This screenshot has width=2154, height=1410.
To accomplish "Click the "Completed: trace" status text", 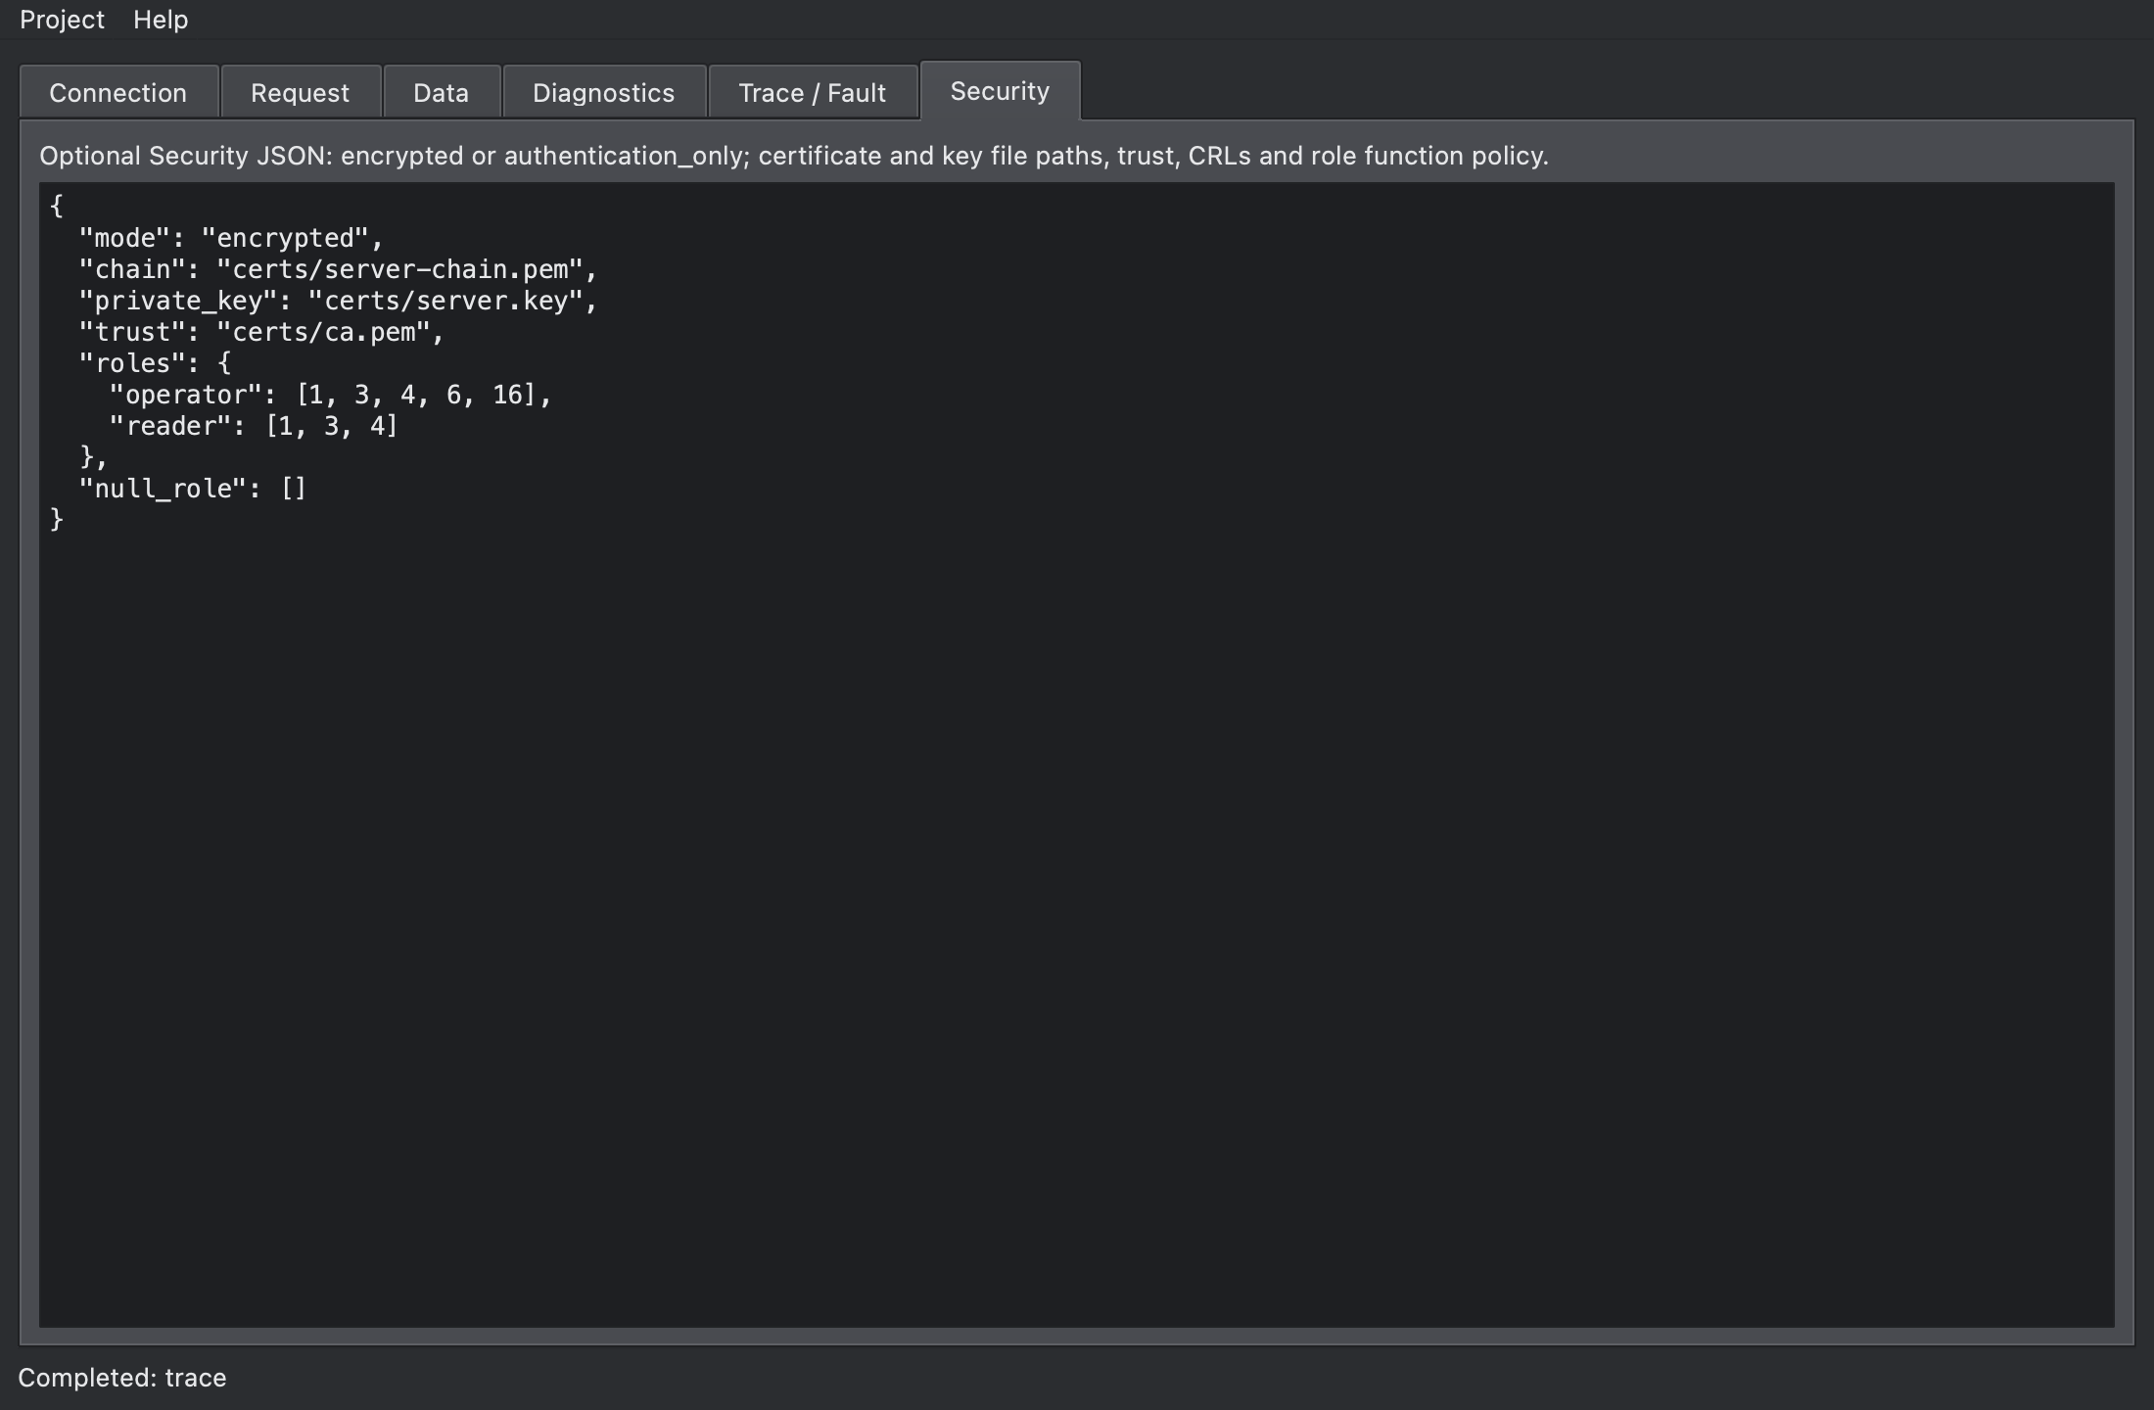I will 122,1378.
